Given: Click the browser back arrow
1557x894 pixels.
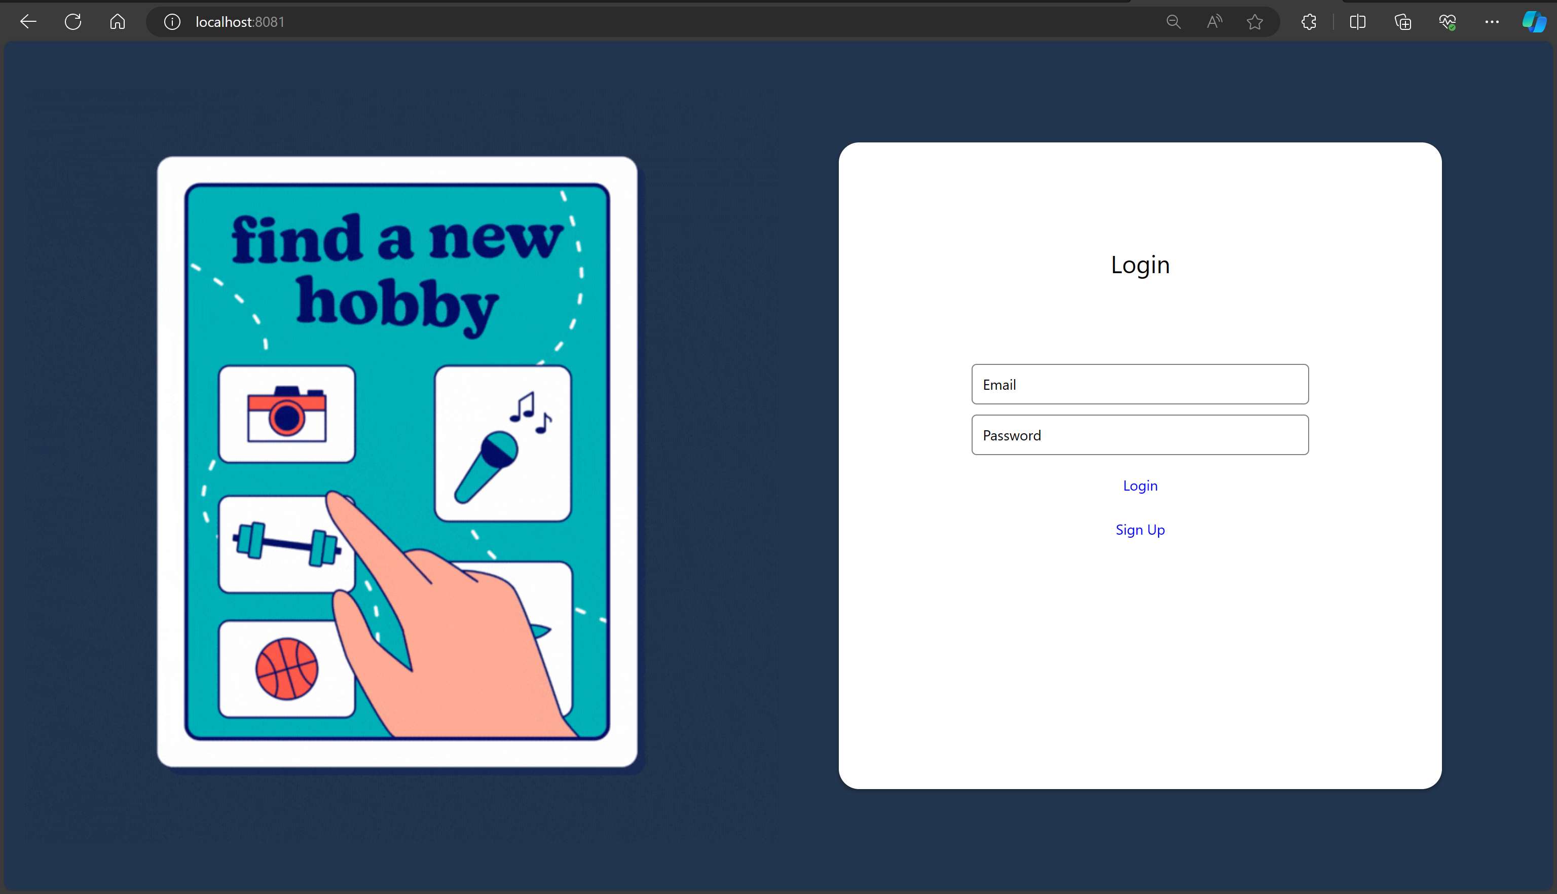Looking at the screenshot, I should coord(28,22).
